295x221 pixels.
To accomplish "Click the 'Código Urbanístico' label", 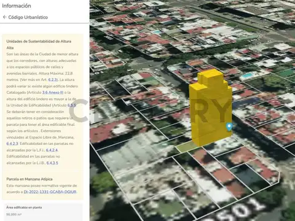I will (28, 17).
